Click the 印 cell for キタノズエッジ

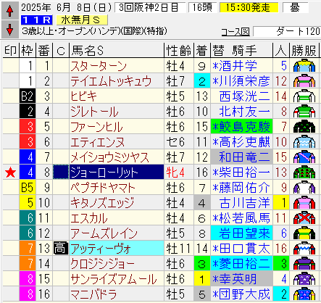click(11, 203)
